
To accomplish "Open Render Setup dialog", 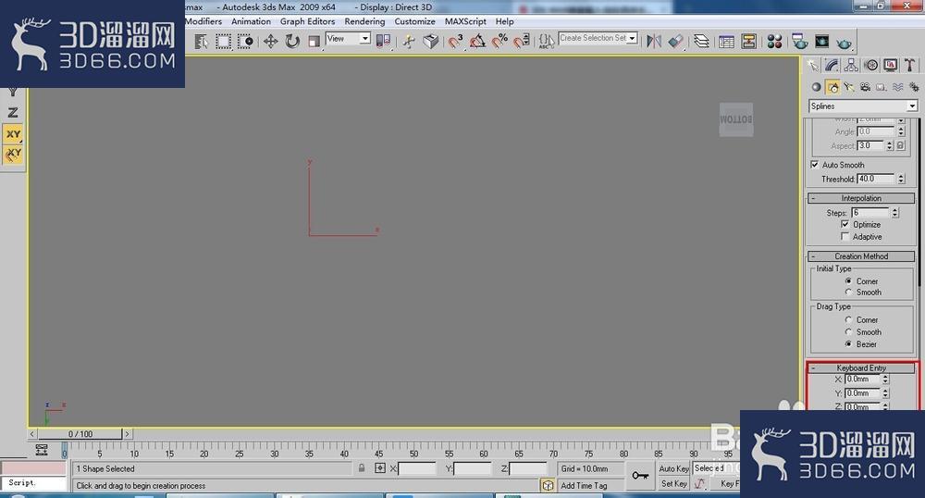I will tap(800, 42).
